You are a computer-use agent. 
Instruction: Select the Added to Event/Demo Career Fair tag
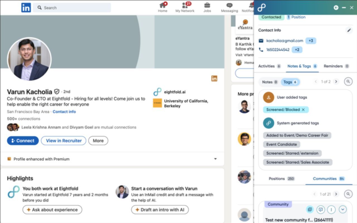297,135
